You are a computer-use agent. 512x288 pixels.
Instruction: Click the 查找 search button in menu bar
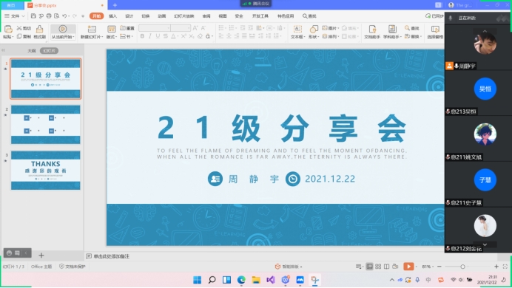point(309,16)
